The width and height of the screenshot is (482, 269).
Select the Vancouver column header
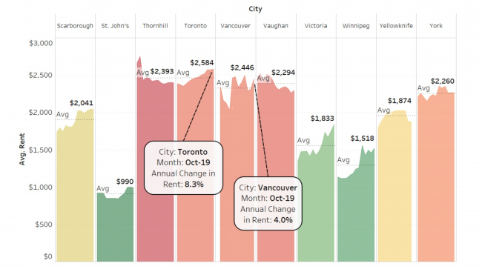236,26
